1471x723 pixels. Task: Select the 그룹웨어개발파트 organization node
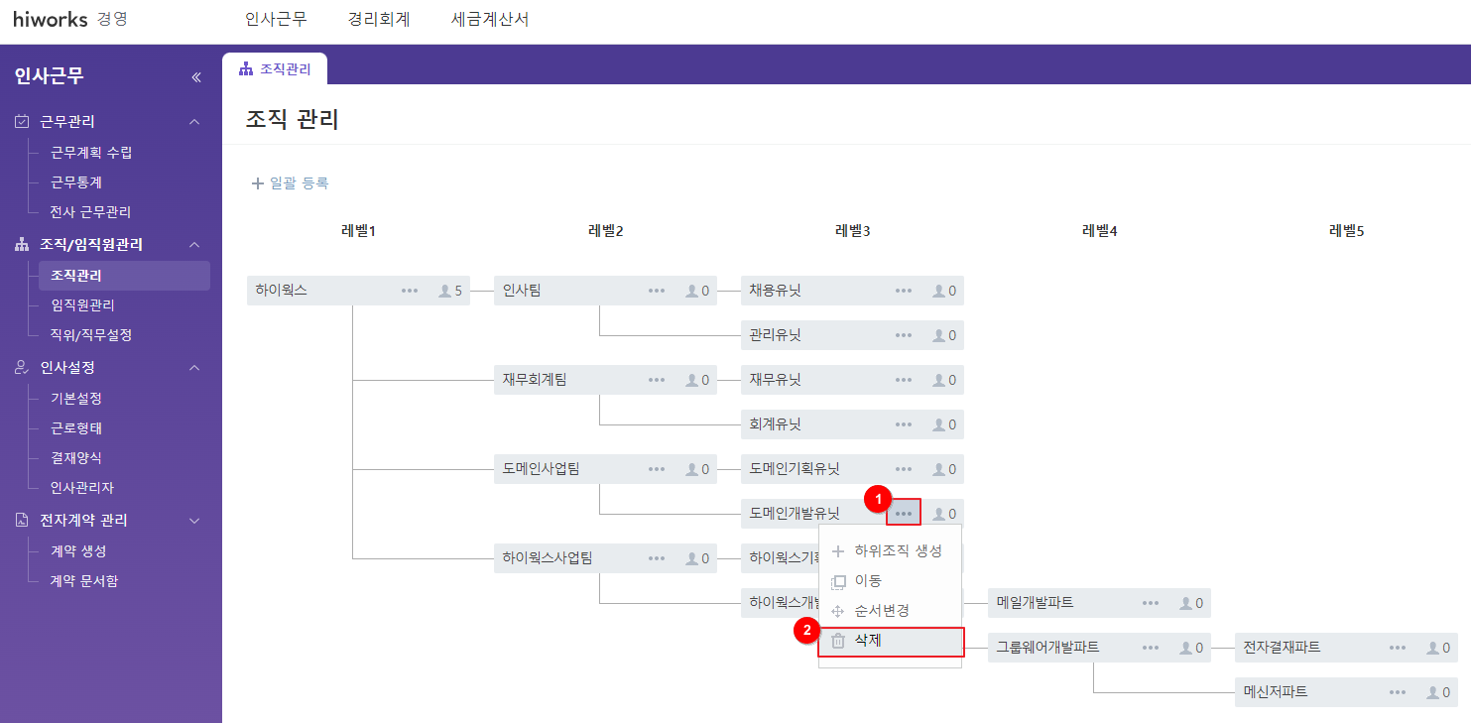tap(1047, 648)
